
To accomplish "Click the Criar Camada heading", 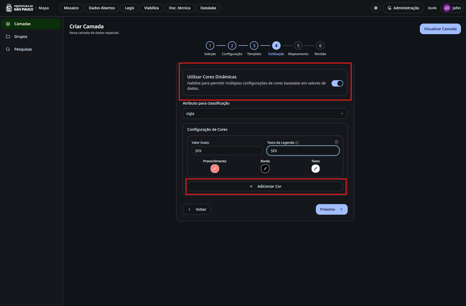I will (87, 26).
